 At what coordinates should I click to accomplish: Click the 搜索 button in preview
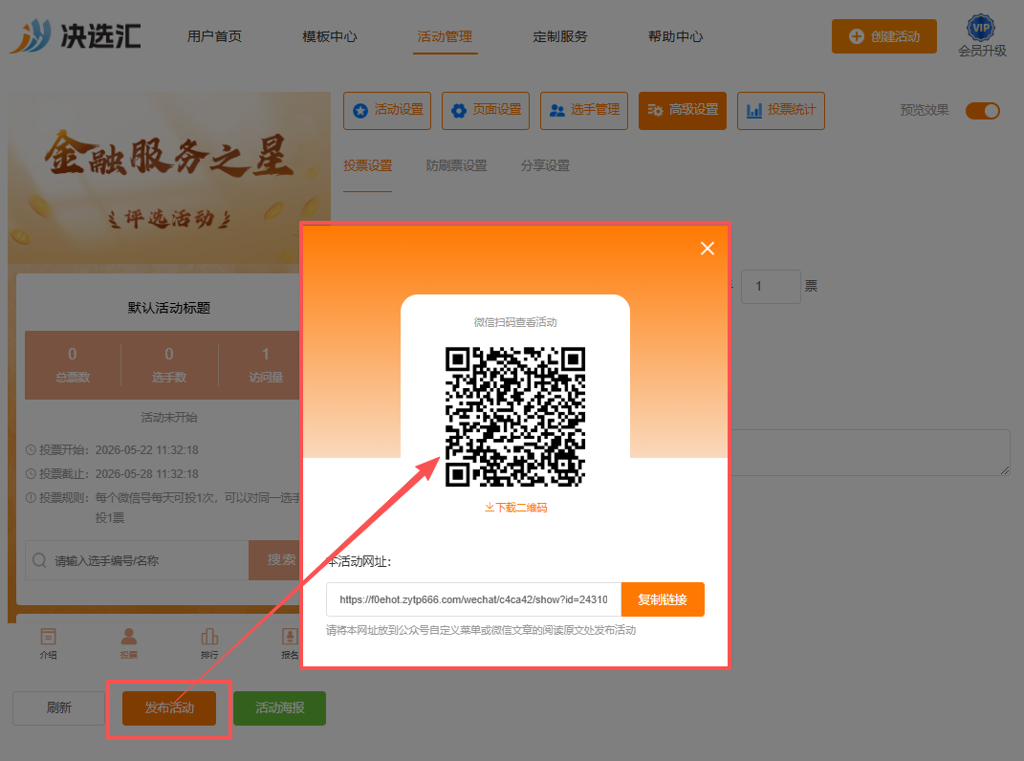tap(275, 560)
